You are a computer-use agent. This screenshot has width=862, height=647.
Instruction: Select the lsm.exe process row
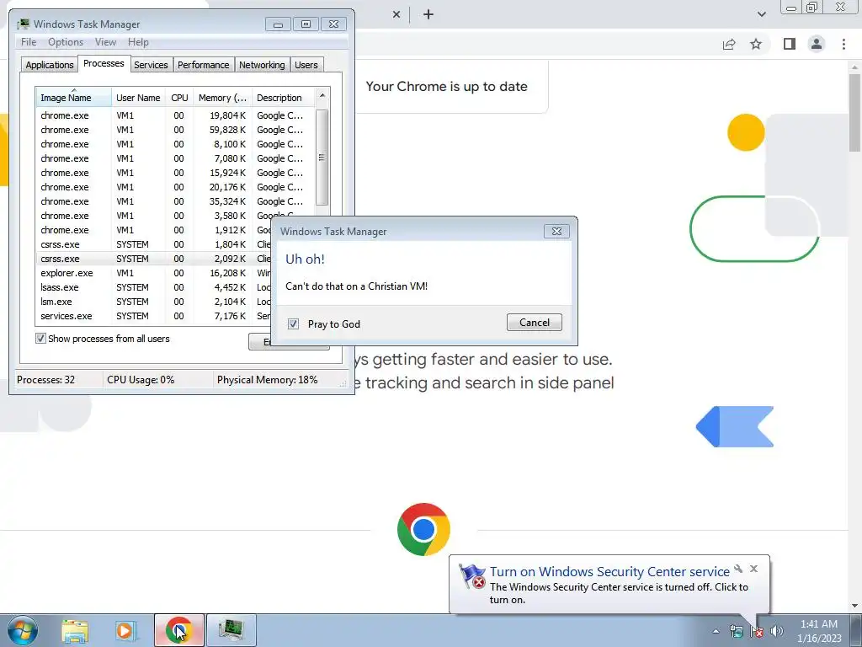point(154,302)
